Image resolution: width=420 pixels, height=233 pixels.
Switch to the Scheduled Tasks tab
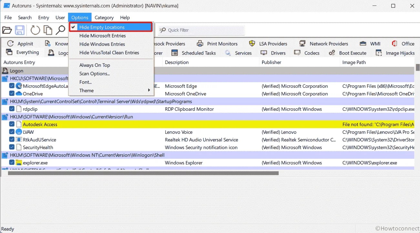point(198,53)
